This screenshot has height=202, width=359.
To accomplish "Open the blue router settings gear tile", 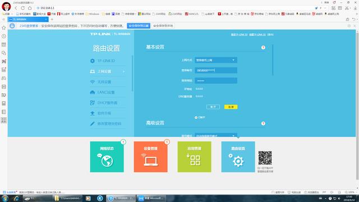I will click(x=238, y=157).
